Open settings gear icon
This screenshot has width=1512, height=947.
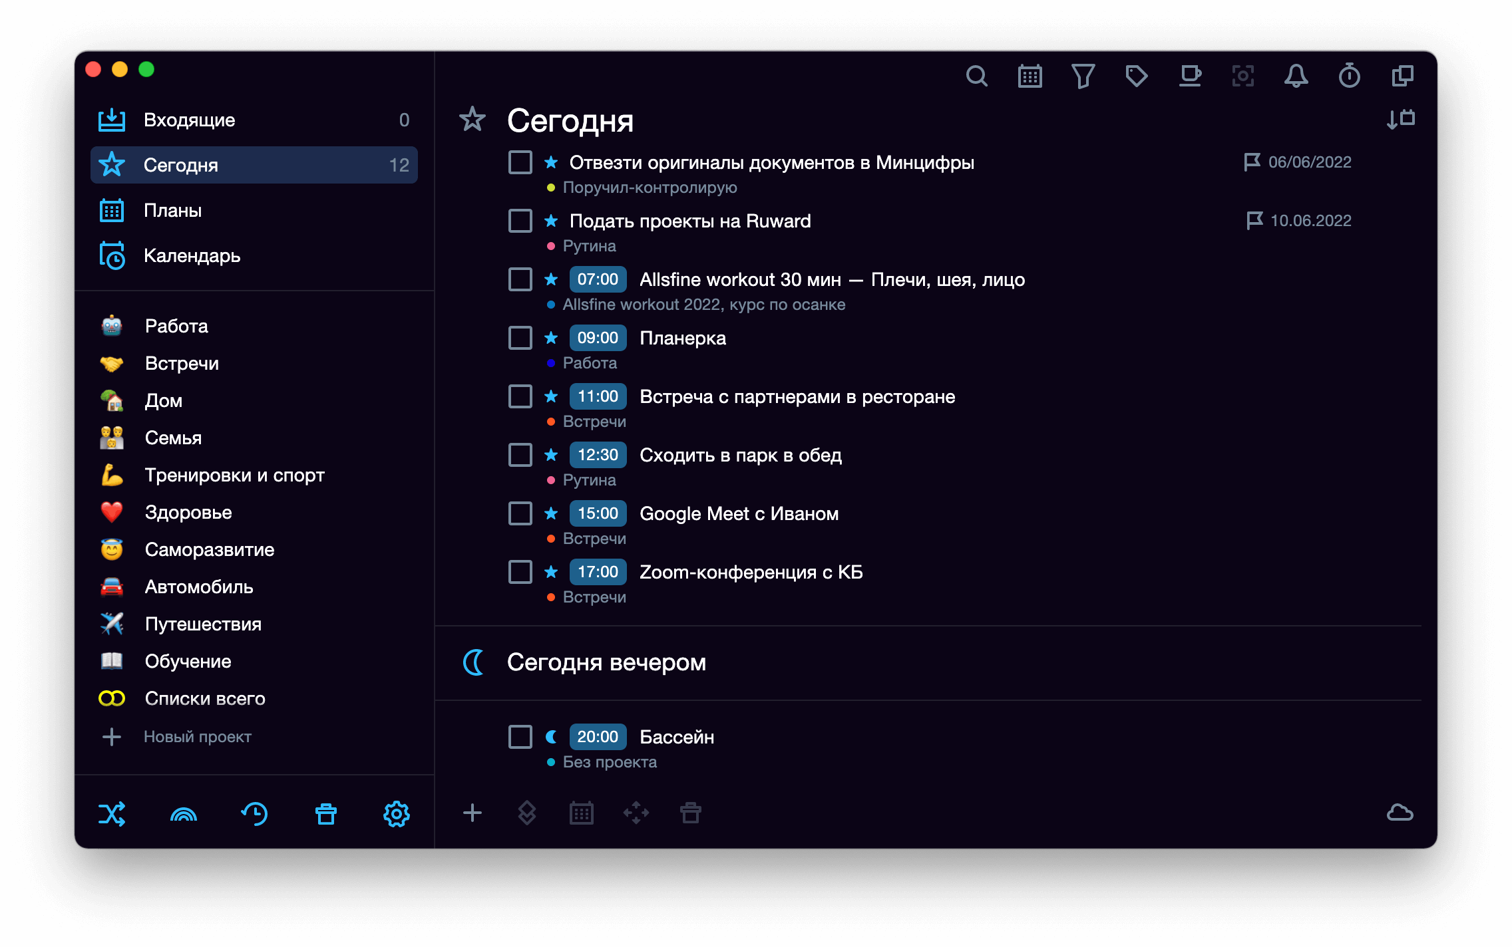397,814
